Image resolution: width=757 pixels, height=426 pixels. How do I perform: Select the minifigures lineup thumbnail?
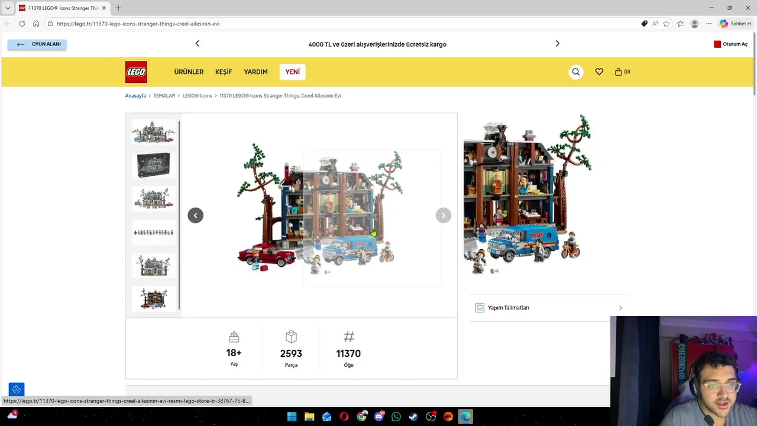pyautogui.click(x=153, y=233)
